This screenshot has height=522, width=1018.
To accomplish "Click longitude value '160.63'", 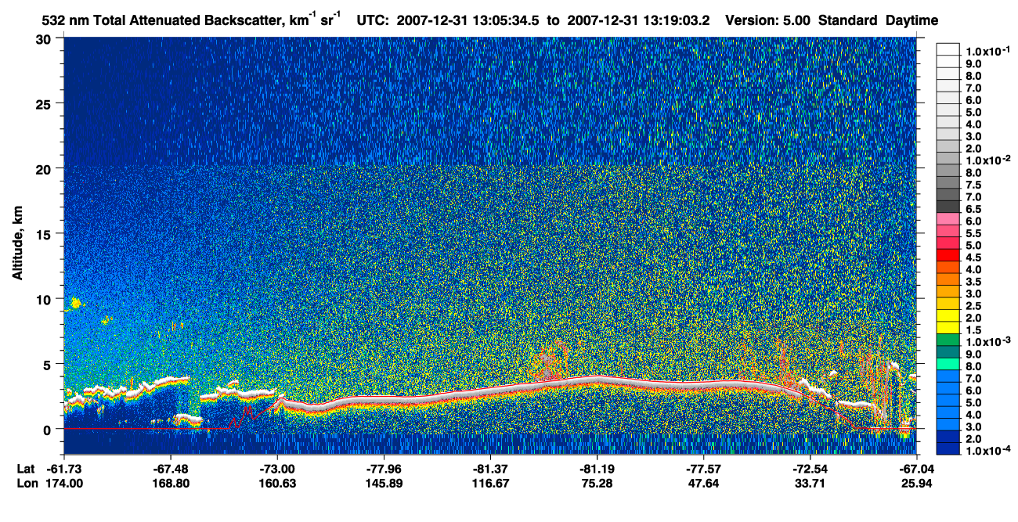I will (277, 483).
